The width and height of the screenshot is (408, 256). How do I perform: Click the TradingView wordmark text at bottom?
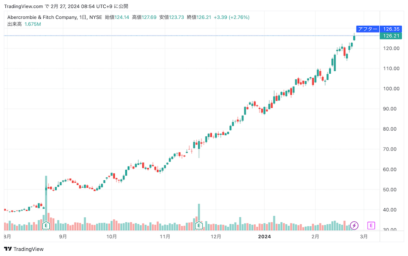point(29,249)
